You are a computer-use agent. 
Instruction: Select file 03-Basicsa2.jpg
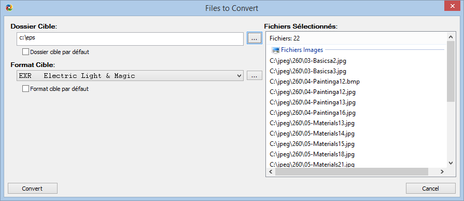(x=308, y=61)
